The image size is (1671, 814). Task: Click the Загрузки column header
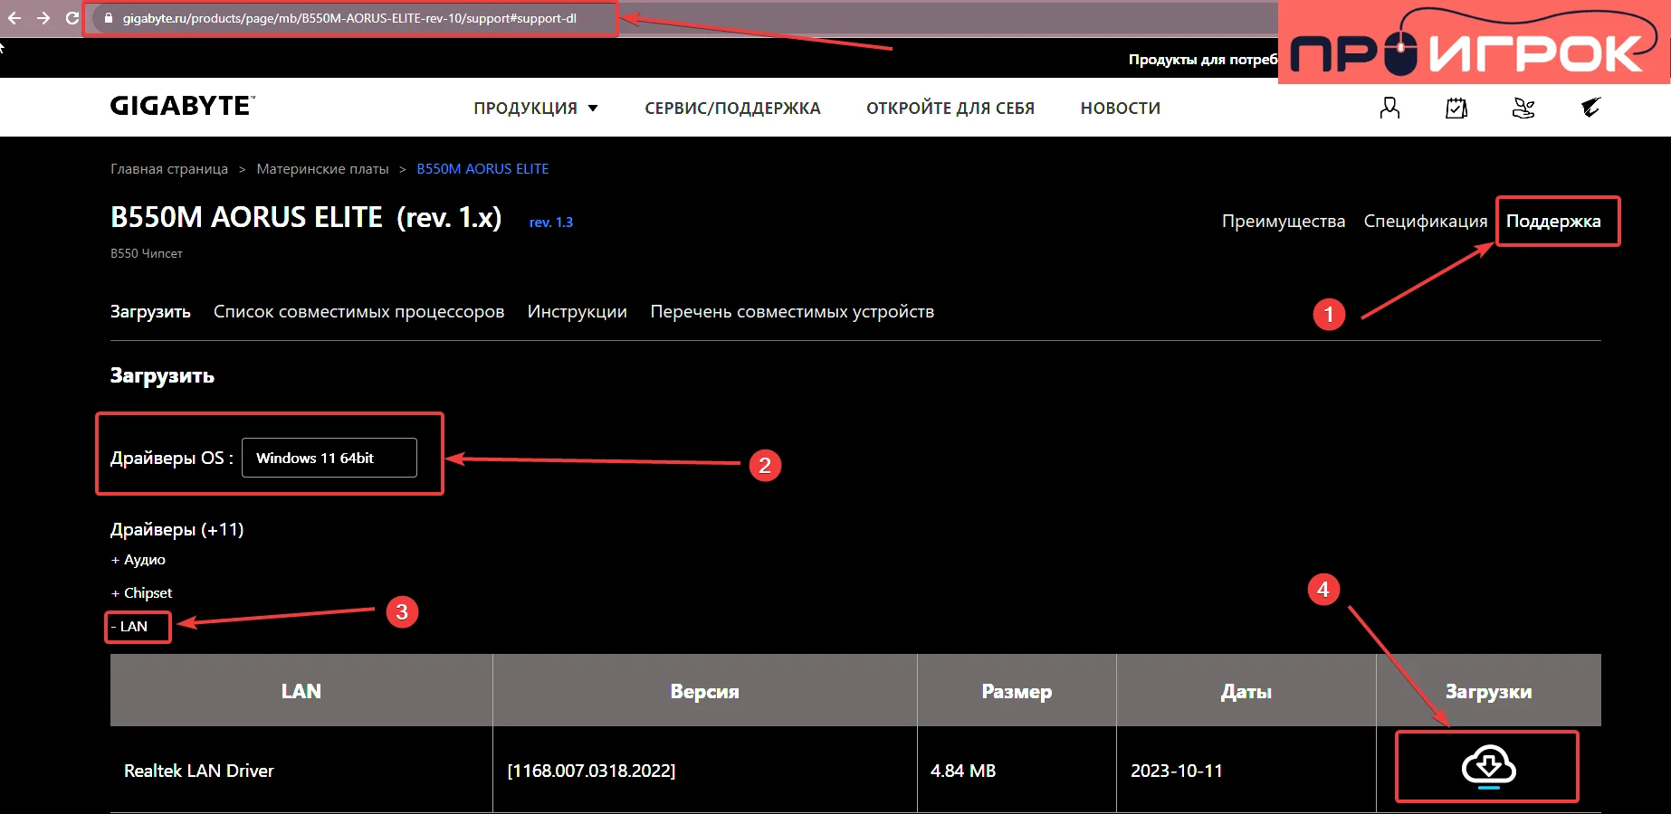point(1489,691)
